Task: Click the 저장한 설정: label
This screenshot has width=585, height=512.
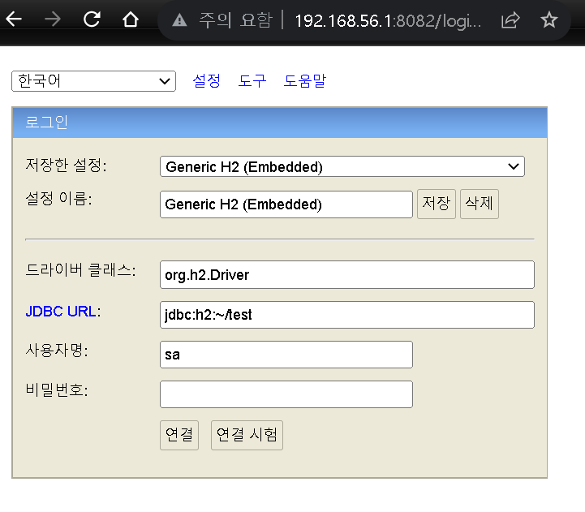Action: [x=66, y=165]
